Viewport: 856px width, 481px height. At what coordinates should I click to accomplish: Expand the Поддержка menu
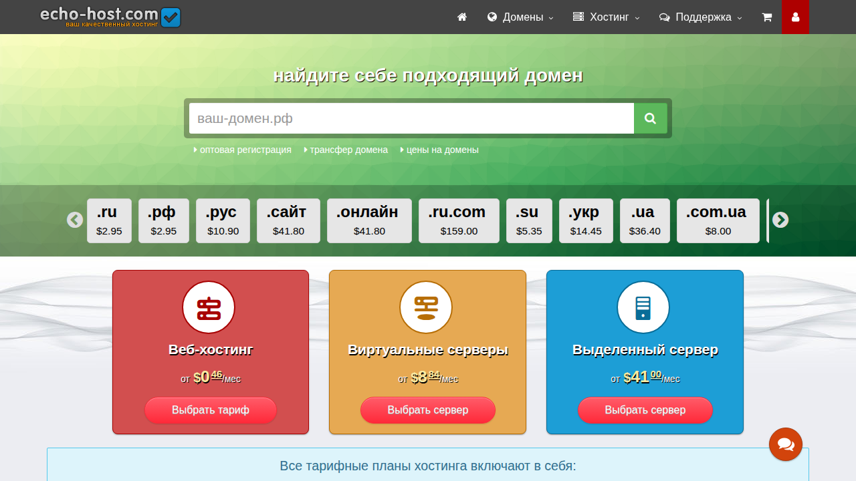click(x=701, y=17)
